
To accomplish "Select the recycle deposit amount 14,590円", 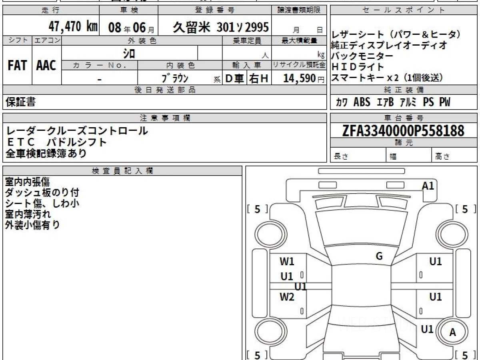I will 304,78.
